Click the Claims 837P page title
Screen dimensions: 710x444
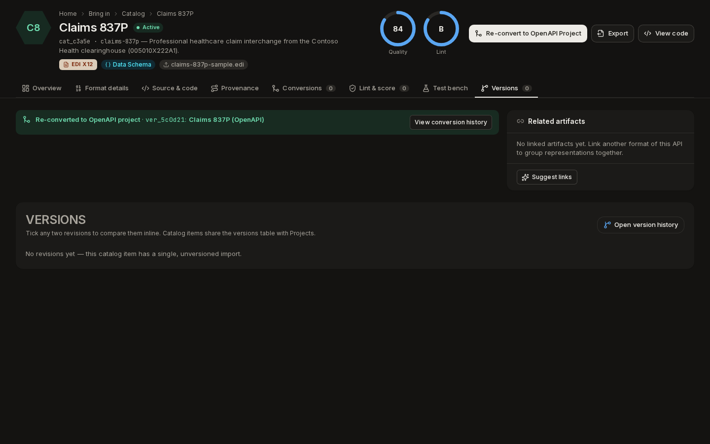pyautogui.click(x=94, y=28)
